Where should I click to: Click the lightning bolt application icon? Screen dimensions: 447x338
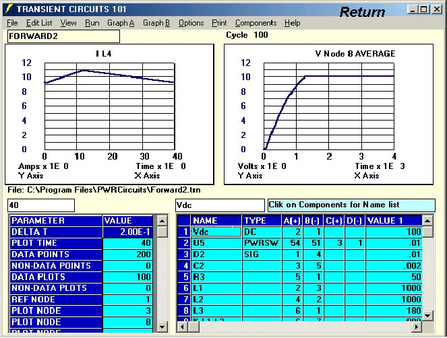pos(9,10)
